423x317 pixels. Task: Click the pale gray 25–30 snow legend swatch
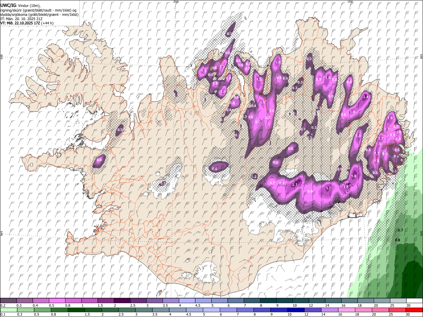coord(398,300)
